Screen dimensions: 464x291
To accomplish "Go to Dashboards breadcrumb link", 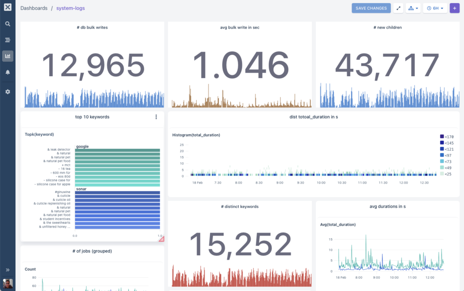I will click(x=34, y=8).
